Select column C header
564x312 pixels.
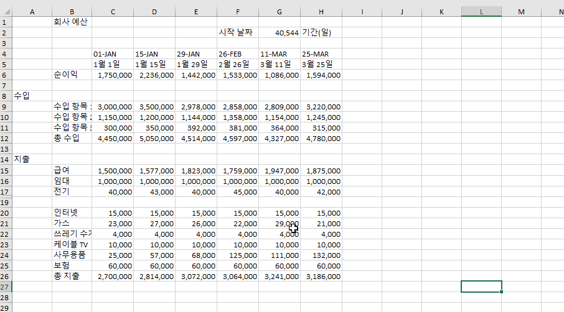[113, 11]
